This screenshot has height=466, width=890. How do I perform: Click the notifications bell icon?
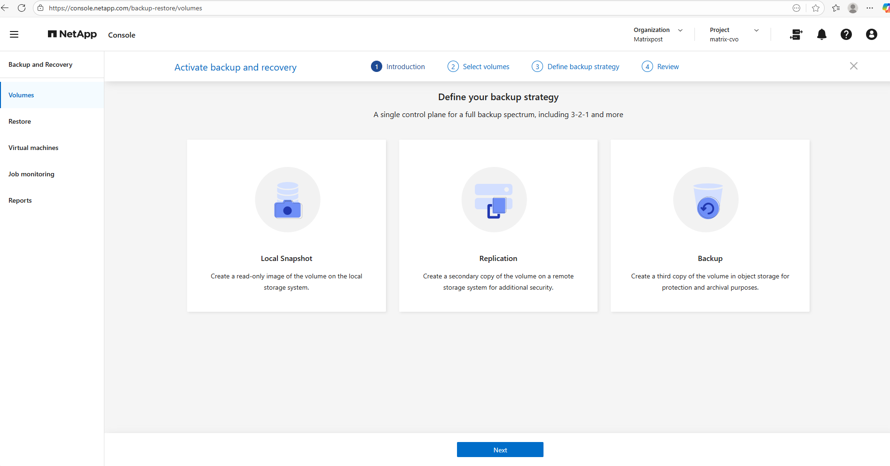pyautogui.click(x=821, y=34)
